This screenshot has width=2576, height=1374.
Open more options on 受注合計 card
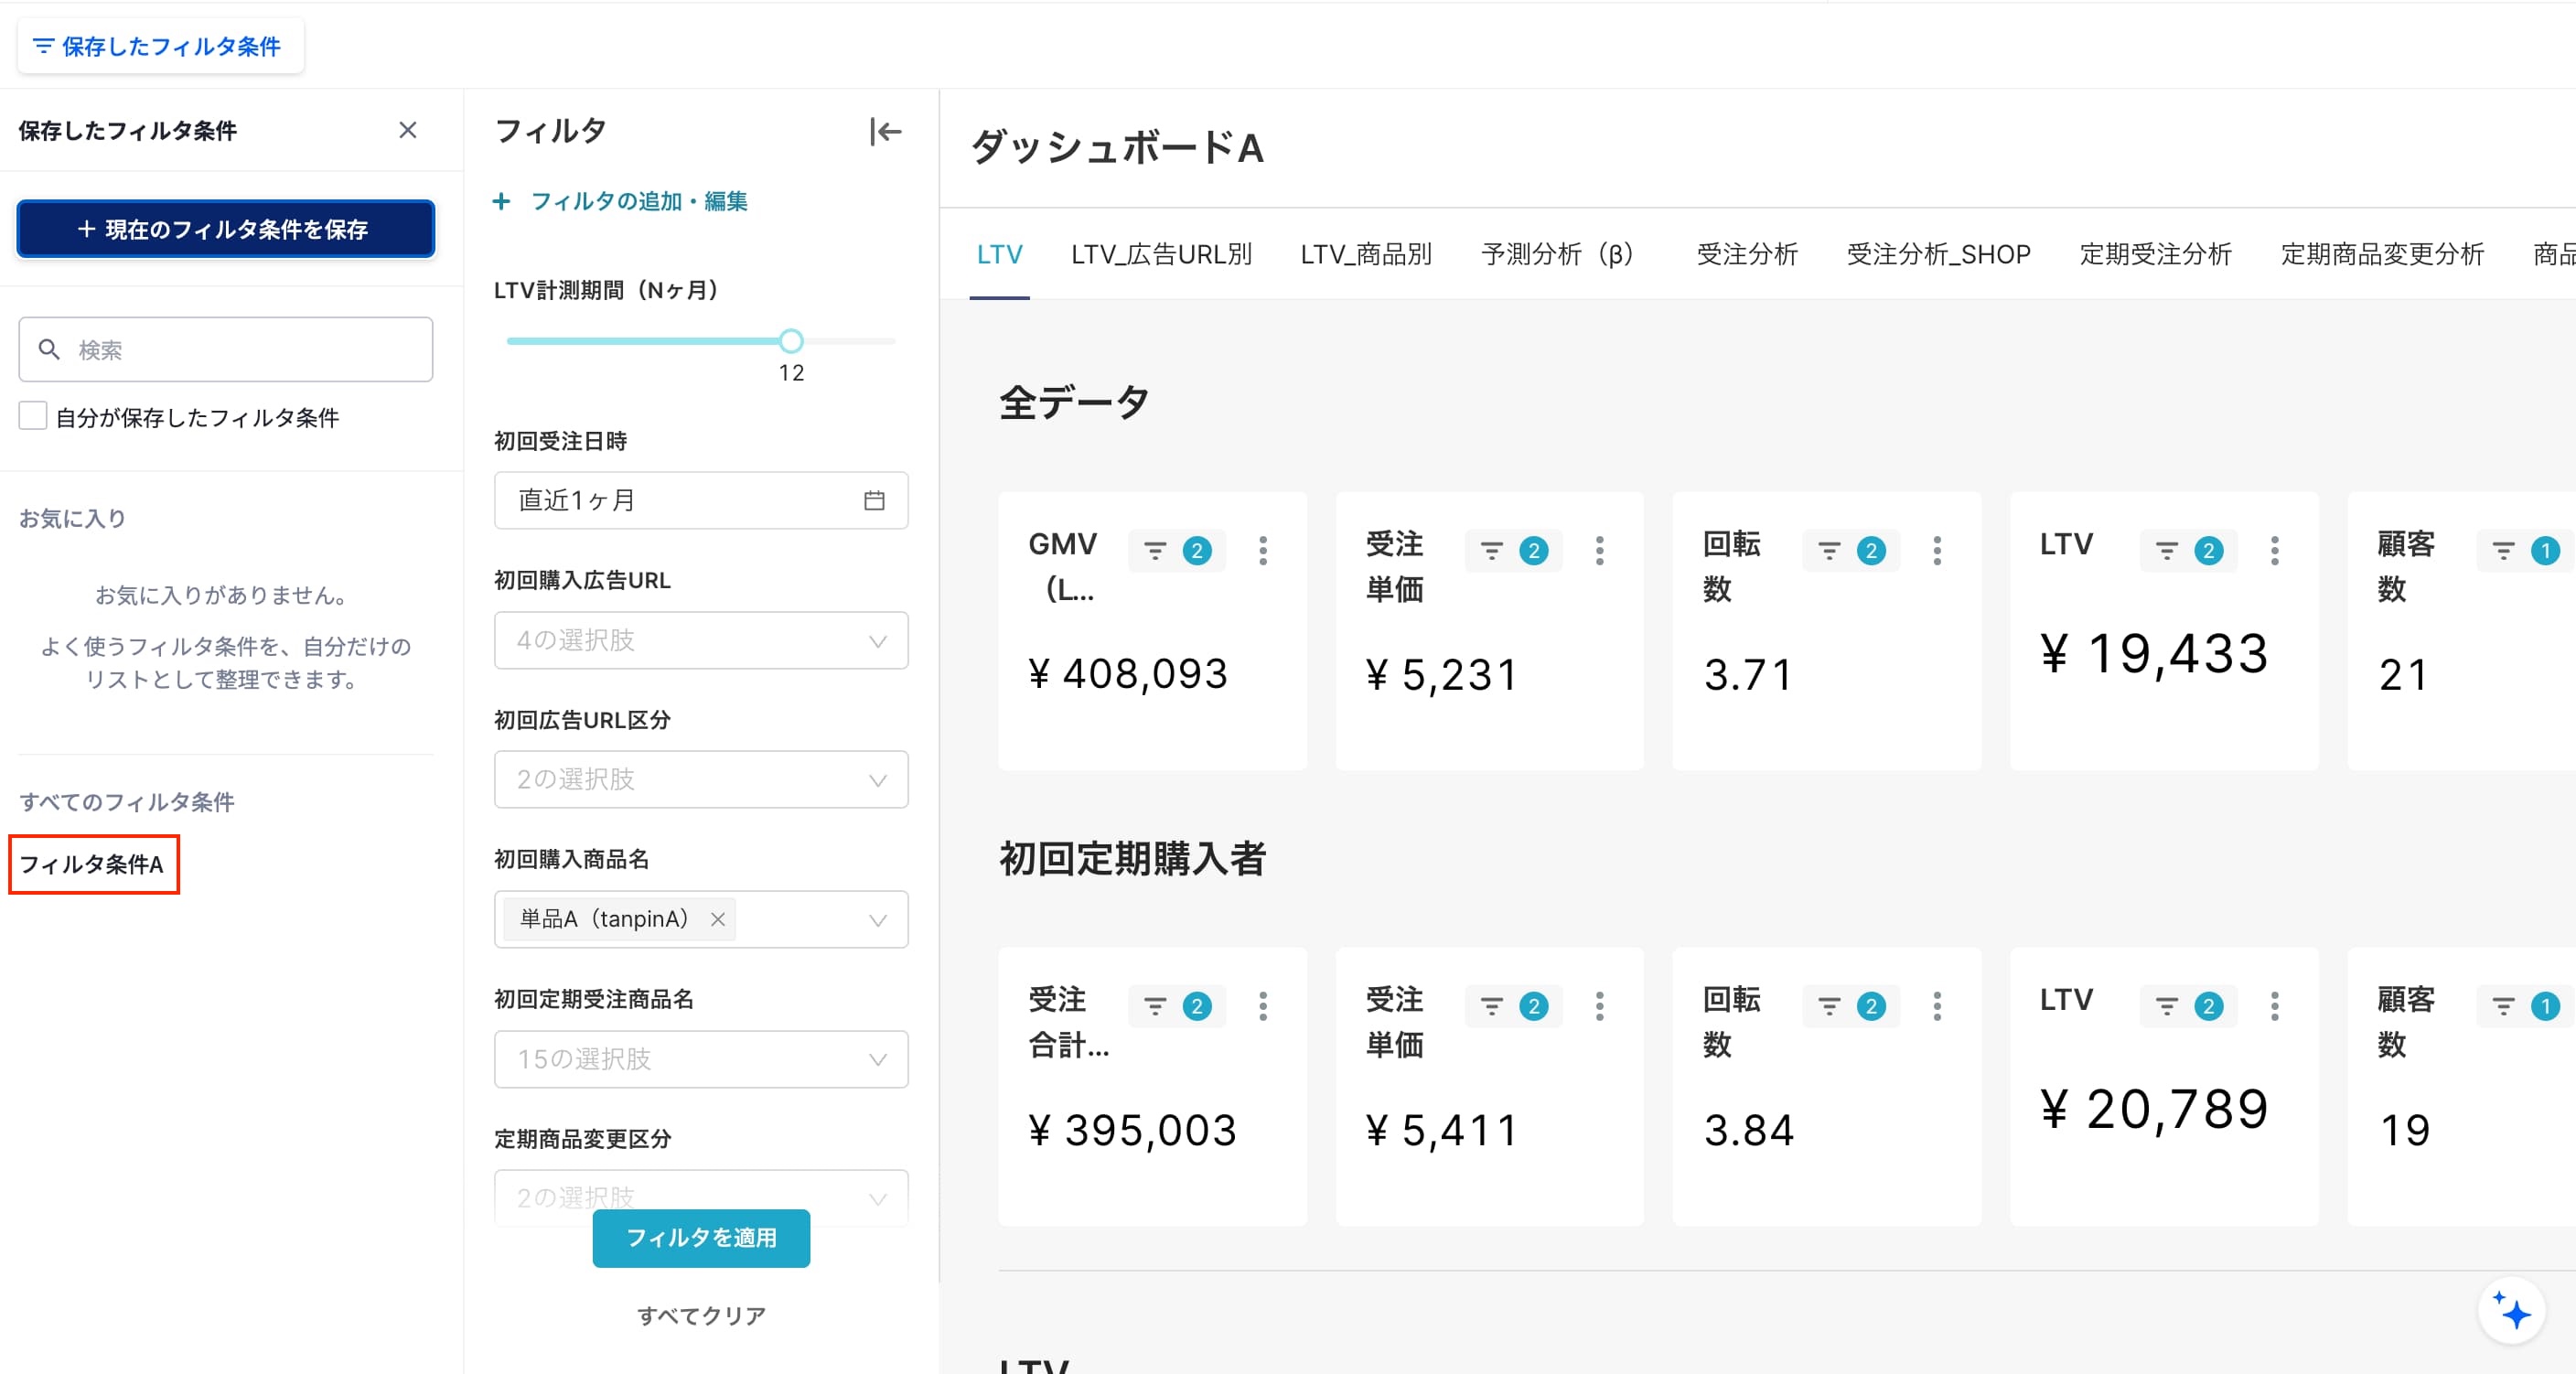pos(1263,1006)
